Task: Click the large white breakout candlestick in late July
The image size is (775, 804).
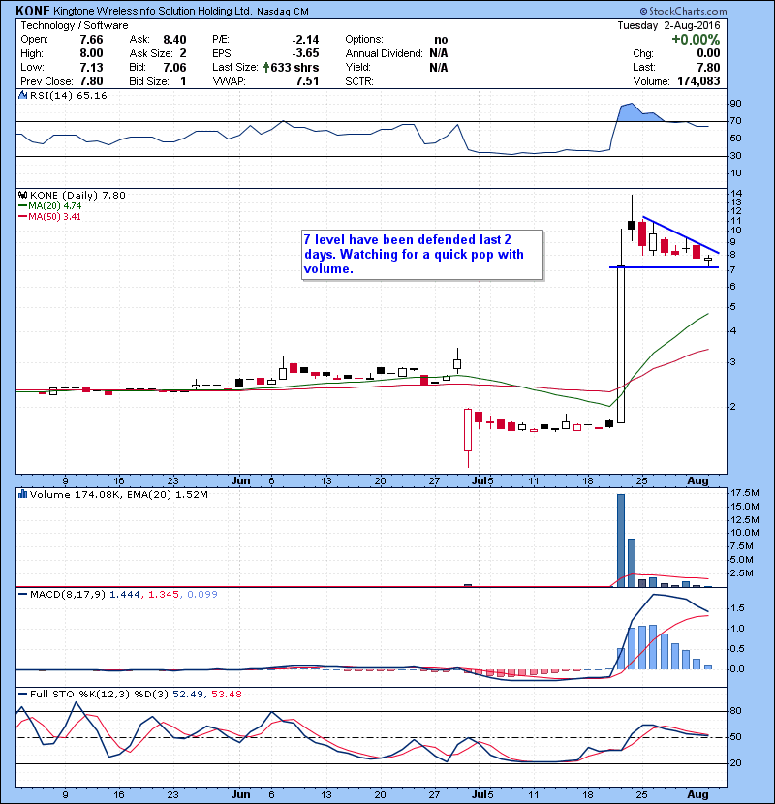Action: (x=621, y=344)
